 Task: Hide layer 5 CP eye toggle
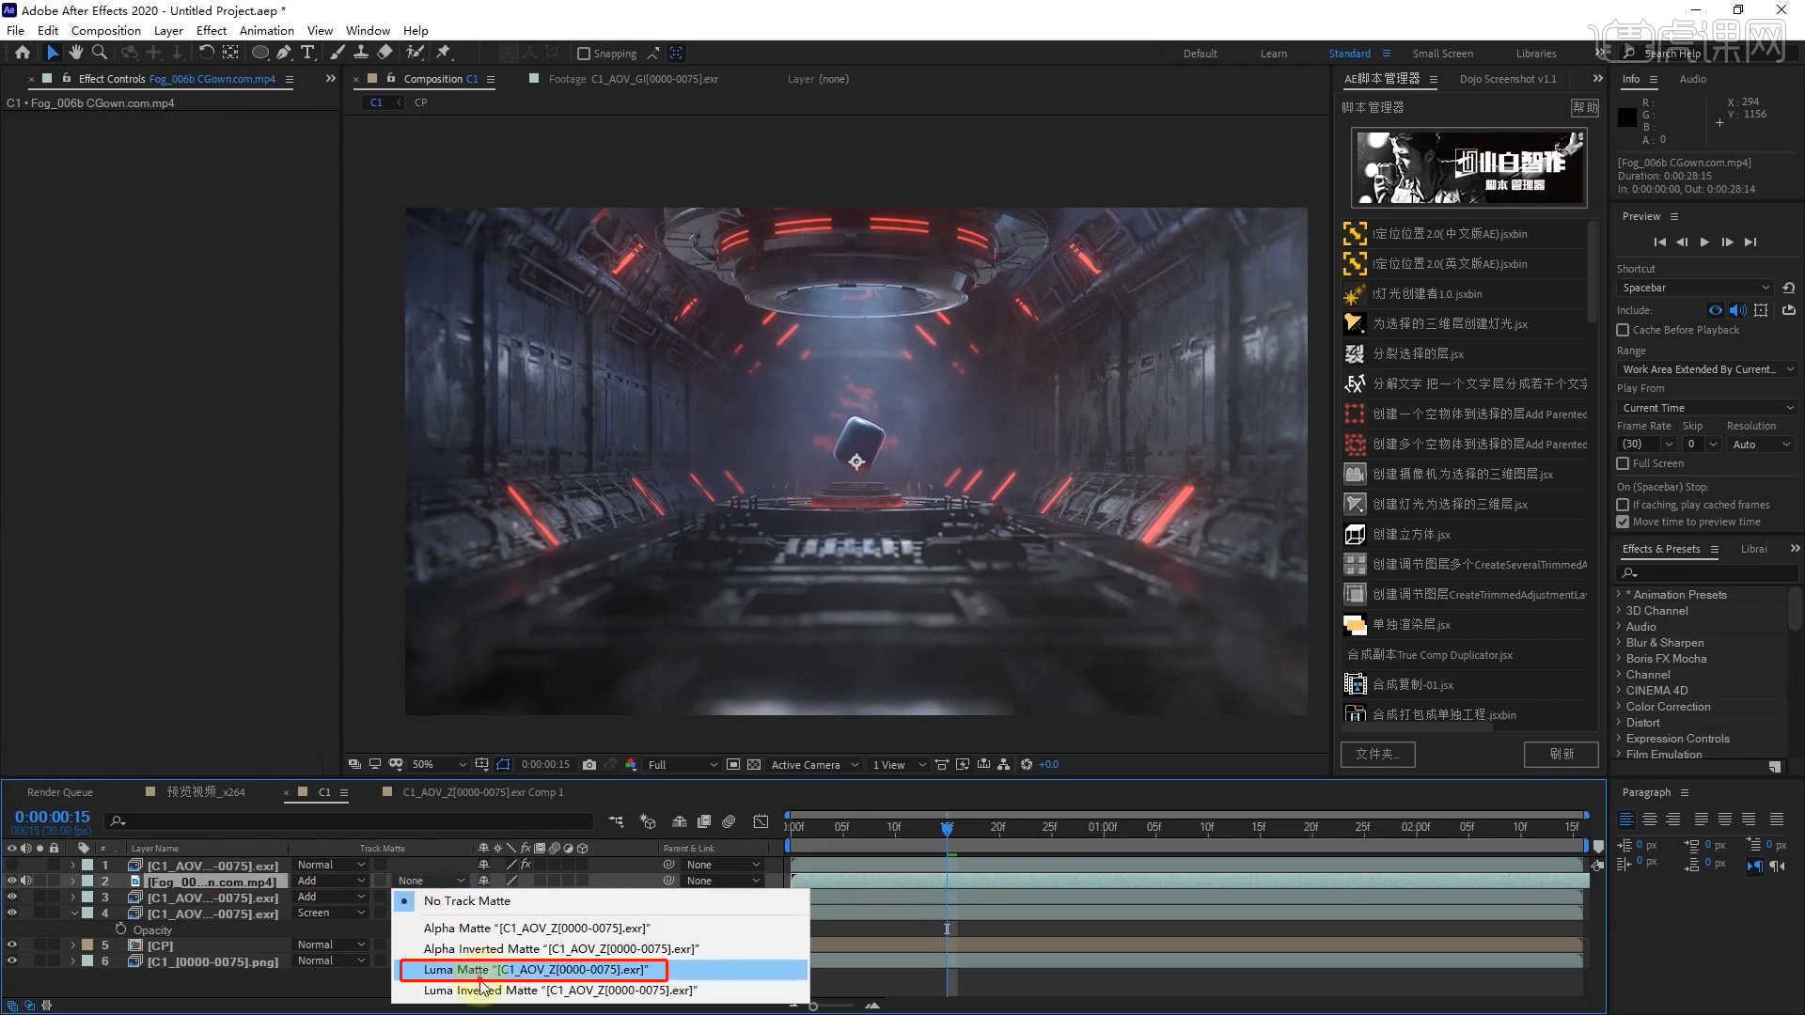tap(11, 945)
